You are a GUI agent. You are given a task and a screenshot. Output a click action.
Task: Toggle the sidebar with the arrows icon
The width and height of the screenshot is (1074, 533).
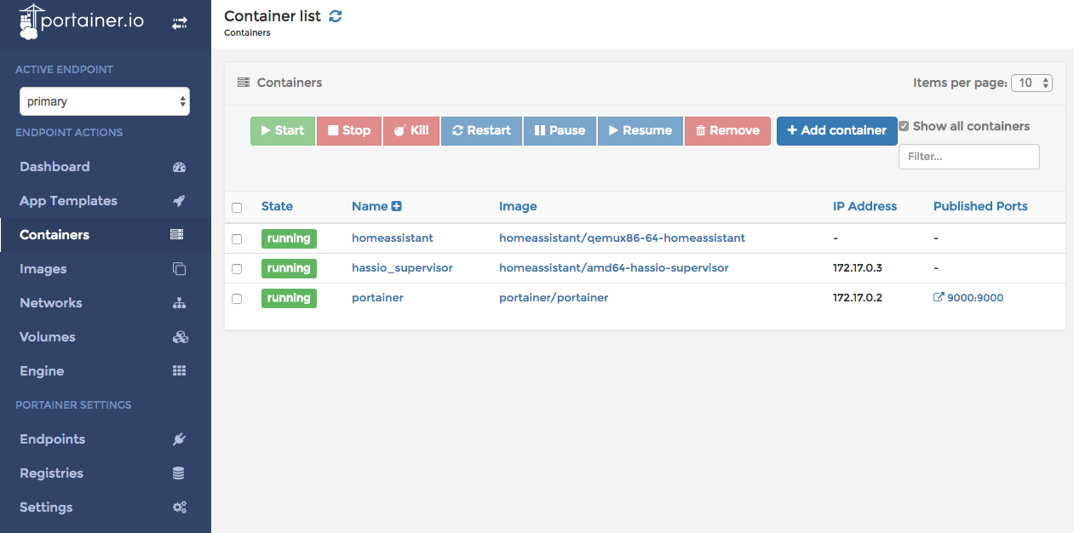(180, 24)
